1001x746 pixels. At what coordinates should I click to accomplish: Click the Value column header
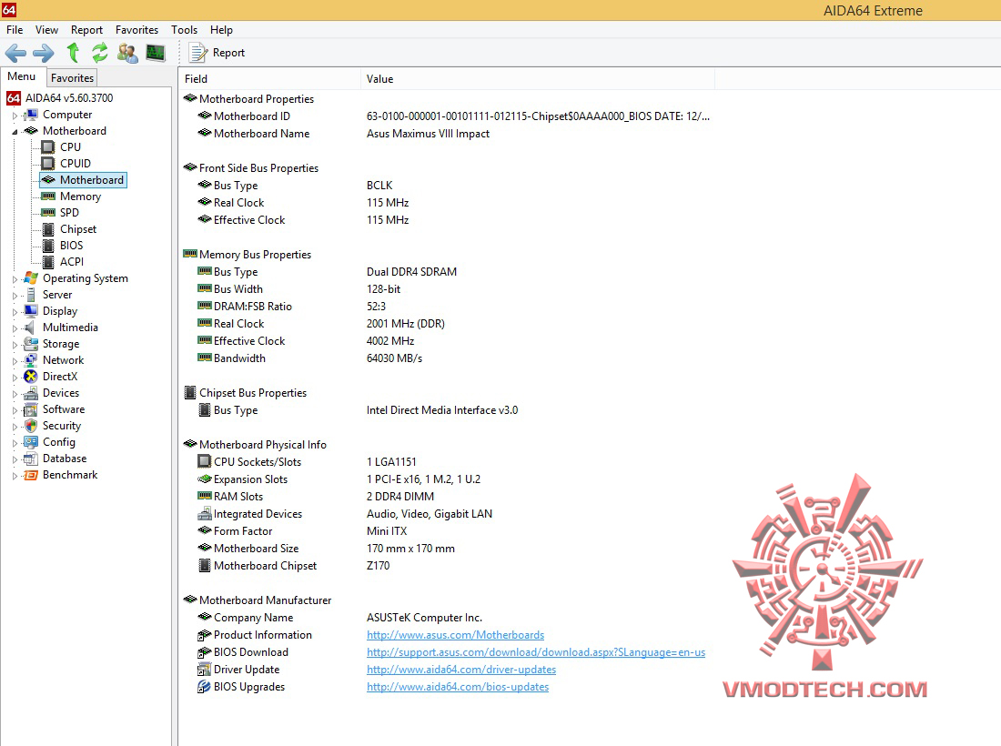tap(538, 79)
